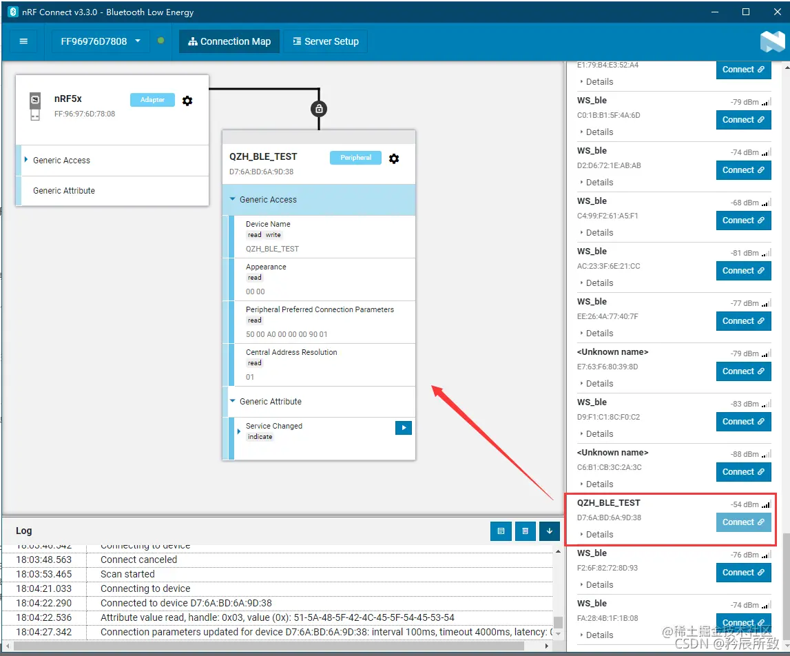Screen dimensions: 790x656
Task: Expand Details for WS_ble FA:28:4B:1F:1B:08
Action: pos(597,635)
